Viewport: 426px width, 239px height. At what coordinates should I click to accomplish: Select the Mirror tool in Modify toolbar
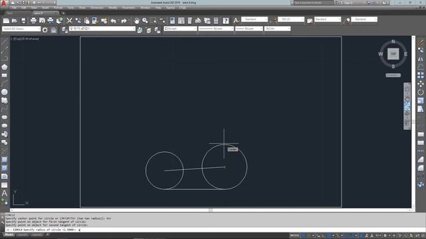pos(421,58)
